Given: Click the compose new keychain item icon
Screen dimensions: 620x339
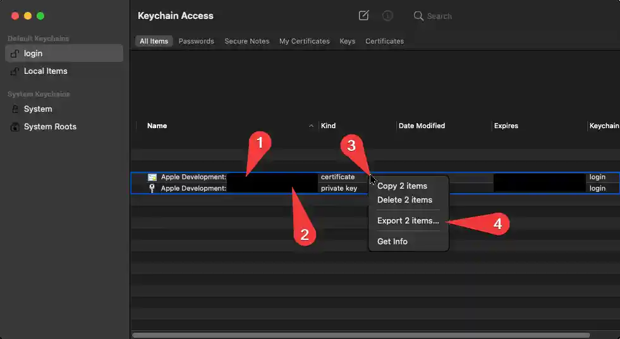Looking at the screenshot, I should pyautogui.click(x=363, y=16).
